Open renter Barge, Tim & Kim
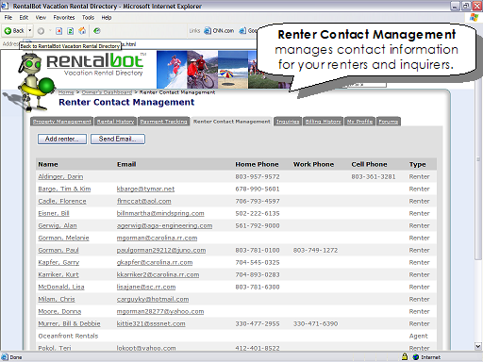 (64, 189)
